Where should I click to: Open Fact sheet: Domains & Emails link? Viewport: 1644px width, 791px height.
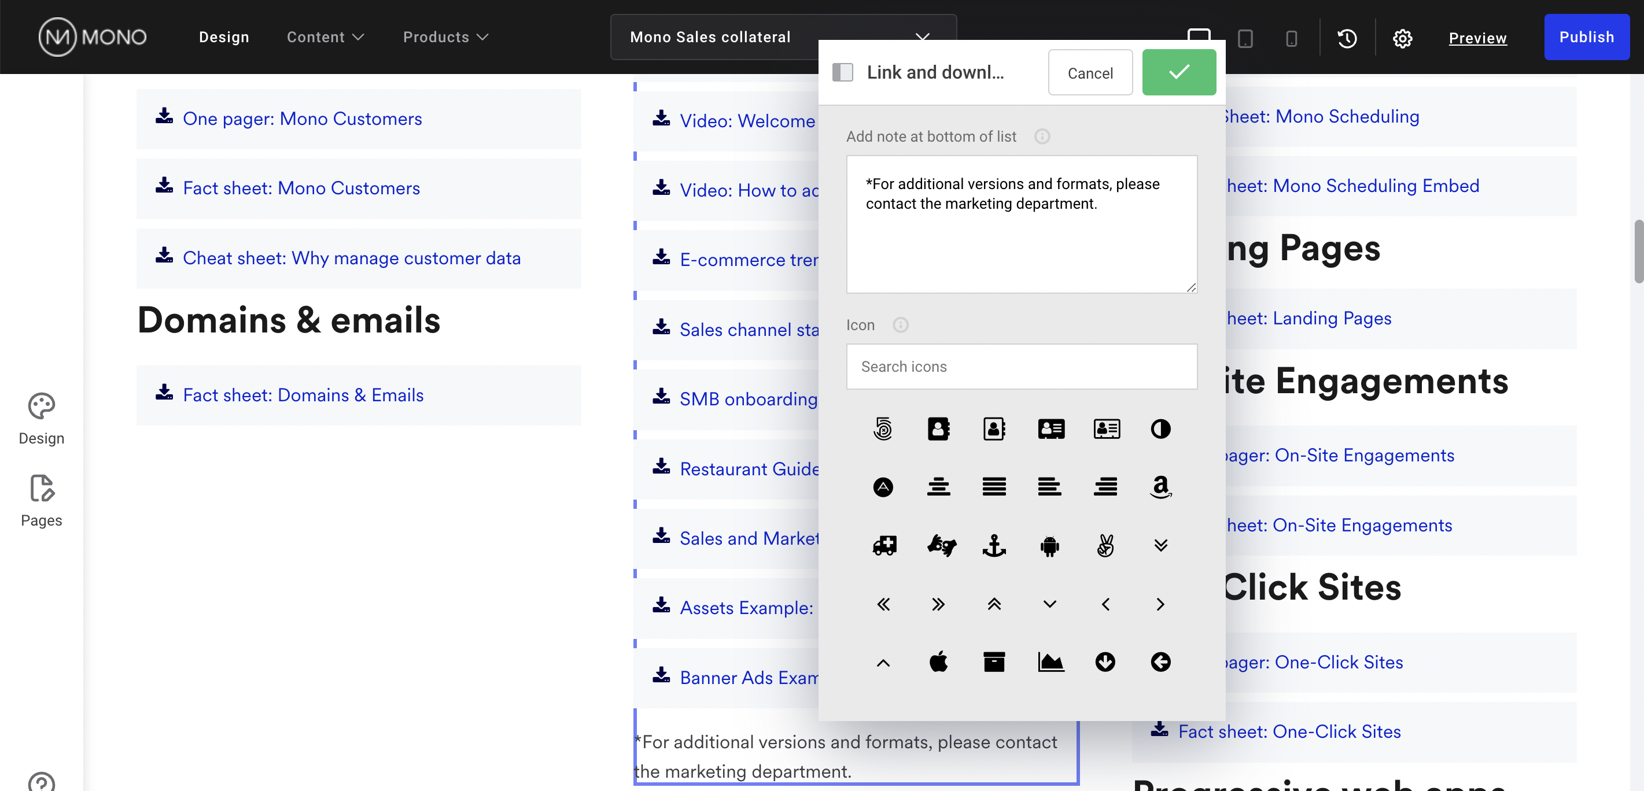pyautogui.click(x=303, y=395)
